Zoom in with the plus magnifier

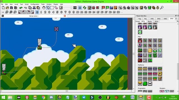11,12
